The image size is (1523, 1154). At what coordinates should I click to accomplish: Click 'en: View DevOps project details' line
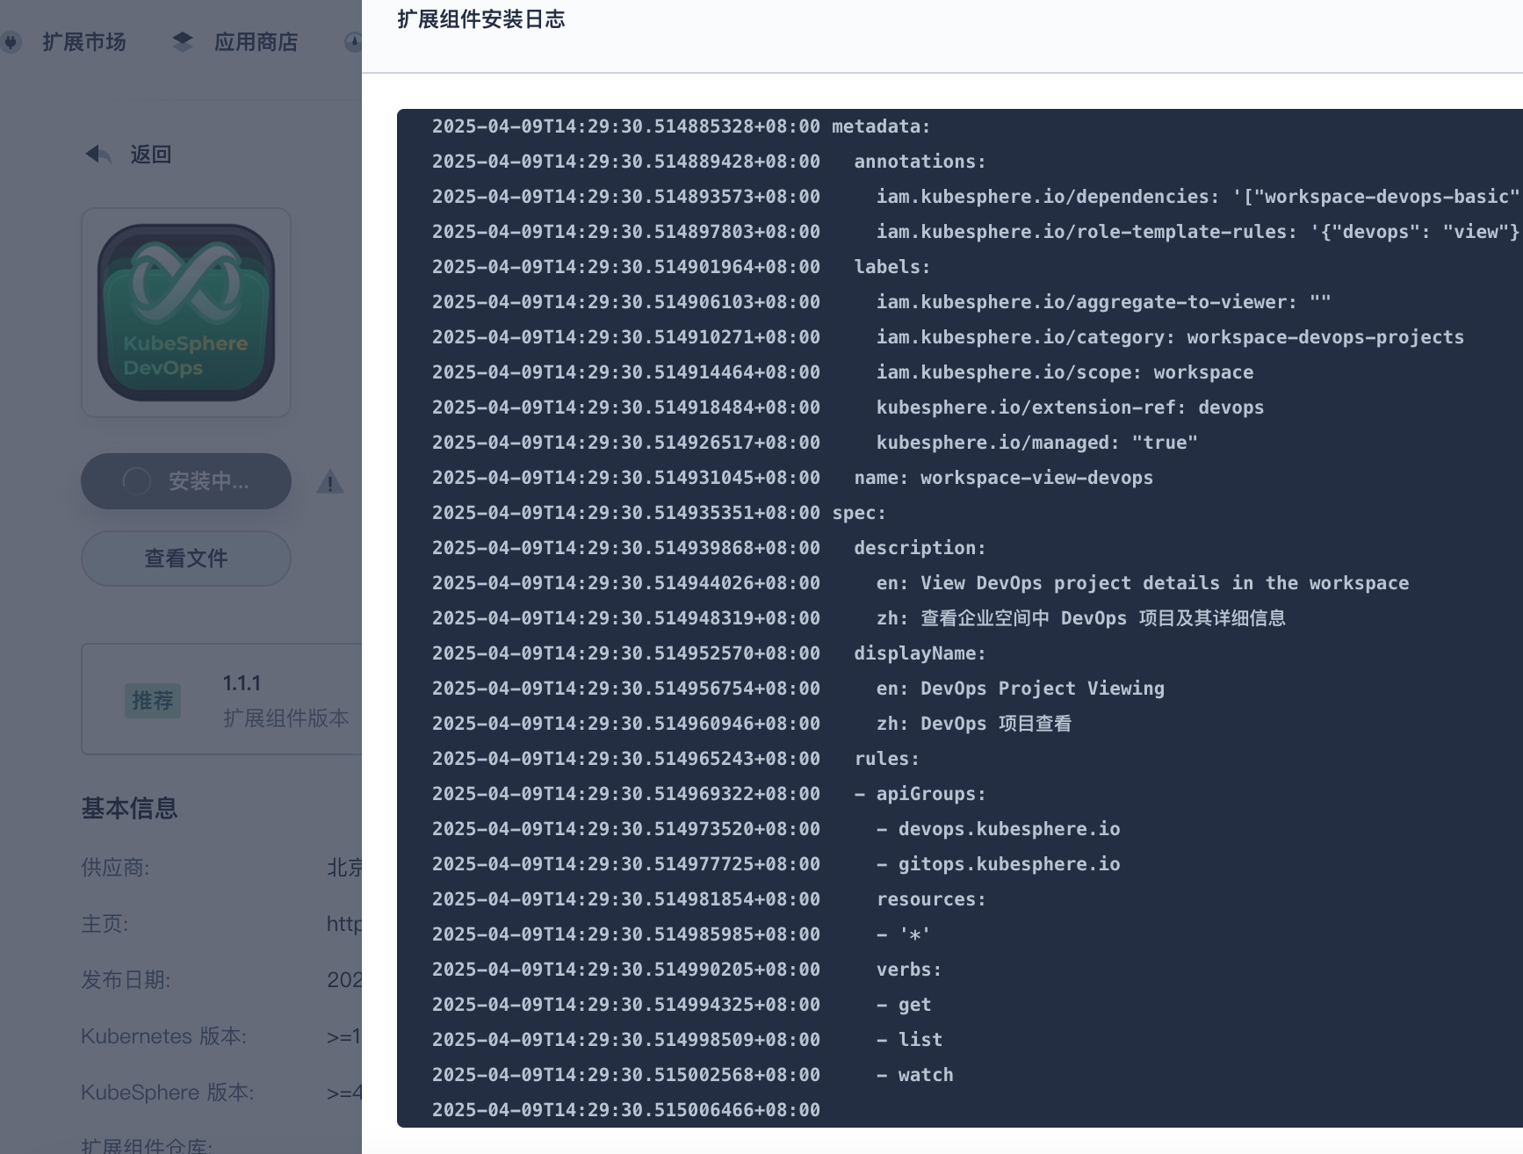click(920, 583)
